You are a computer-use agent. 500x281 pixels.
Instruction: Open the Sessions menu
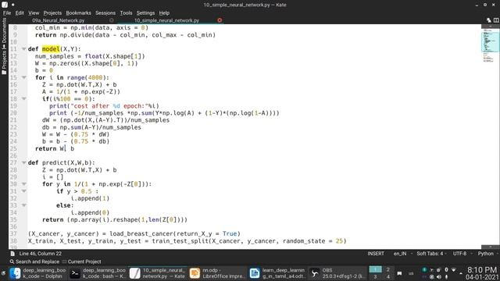tap(105, 13)
